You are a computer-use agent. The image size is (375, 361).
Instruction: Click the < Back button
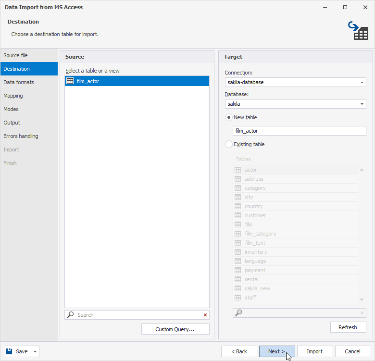click(239, 351)
